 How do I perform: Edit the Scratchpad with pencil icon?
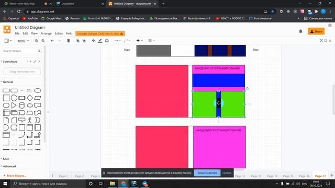(35, 62)
